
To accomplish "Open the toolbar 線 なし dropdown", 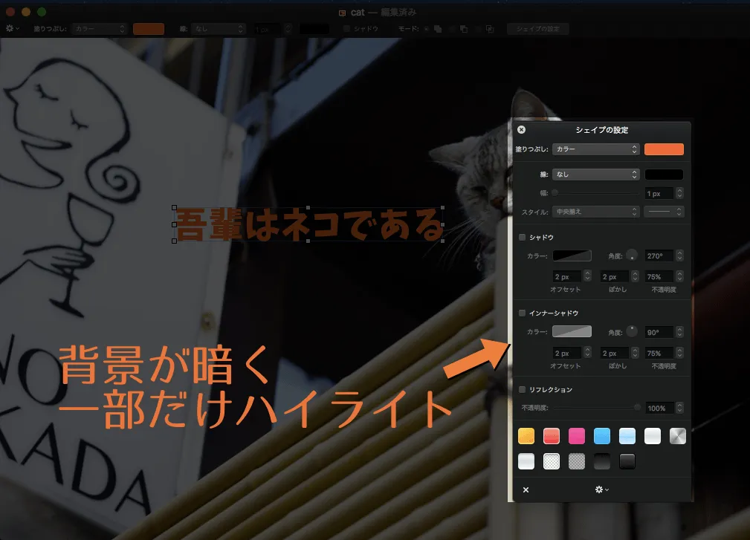I will point(218,29).
